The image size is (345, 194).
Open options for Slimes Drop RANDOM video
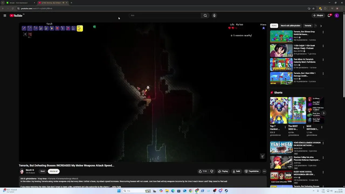(323, 32)
